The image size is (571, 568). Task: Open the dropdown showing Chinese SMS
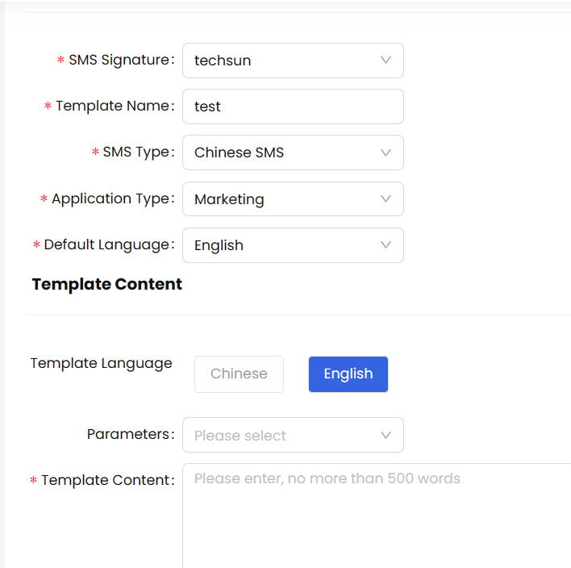coord(282,152)
